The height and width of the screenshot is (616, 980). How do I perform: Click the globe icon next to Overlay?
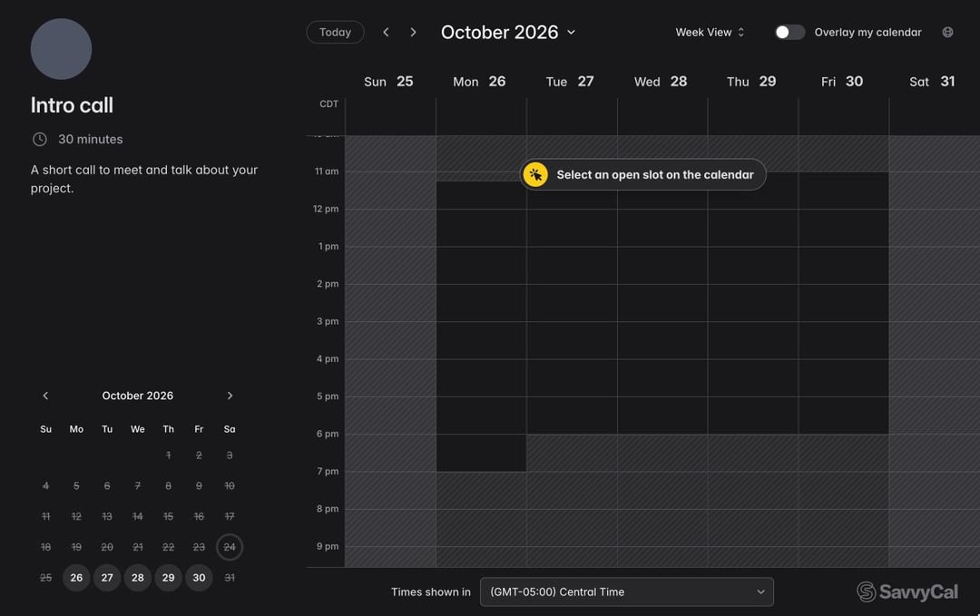pyautogui.click(x=947, y=32)
